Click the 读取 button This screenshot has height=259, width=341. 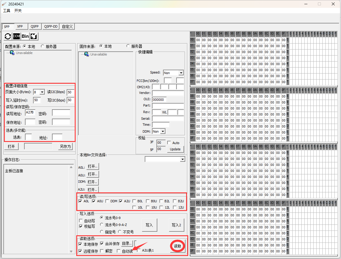click(x=177, y=246)
